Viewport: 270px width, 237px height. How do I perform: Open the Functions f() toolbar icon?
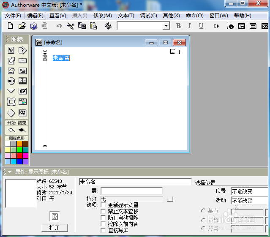click(x=241, y=26)
